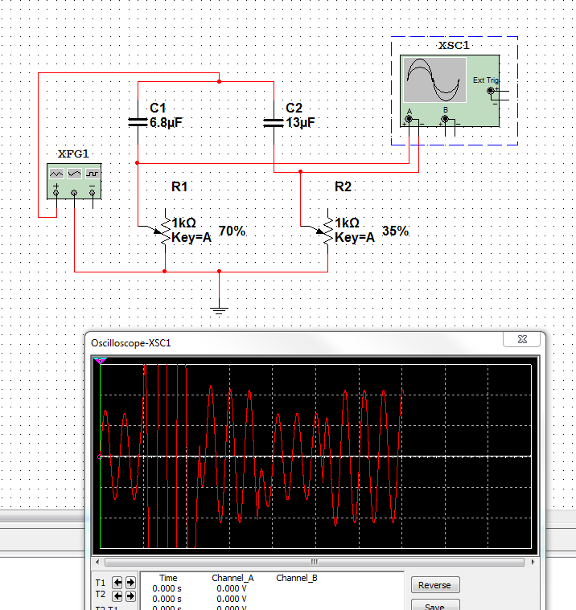Click the capacitor C2 symbol
This screenshot has height=610, width=576.
274,123
